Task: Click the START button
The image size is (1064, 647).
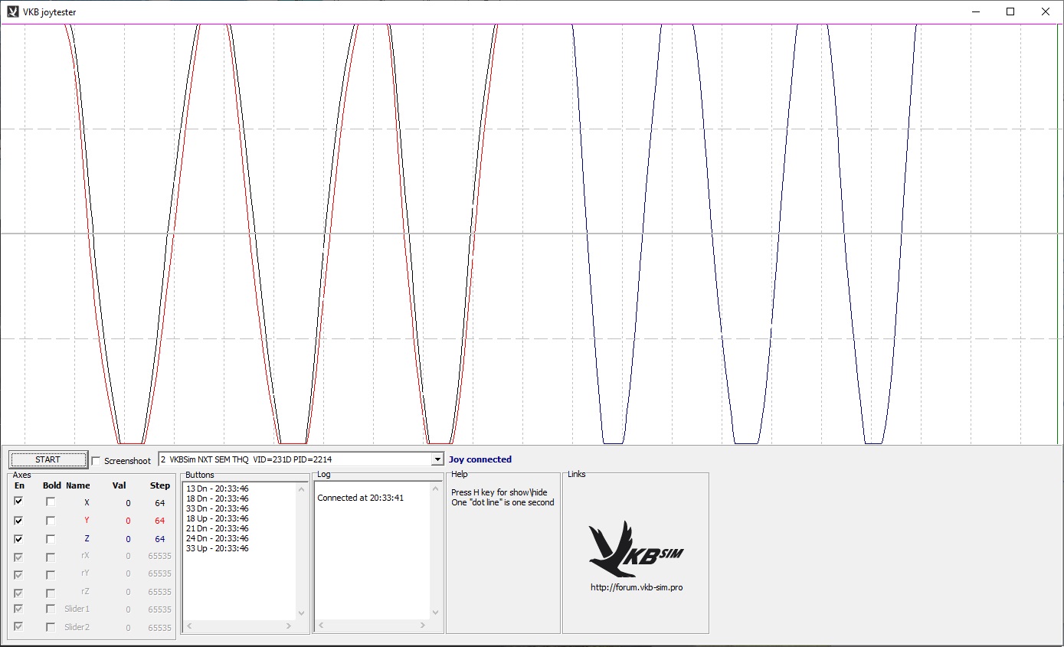Action: pyautogui.click(x=47, y=459)
